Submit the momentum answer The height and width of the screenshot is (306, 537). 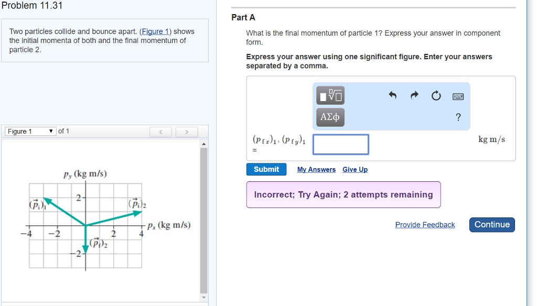coord(266,169)
